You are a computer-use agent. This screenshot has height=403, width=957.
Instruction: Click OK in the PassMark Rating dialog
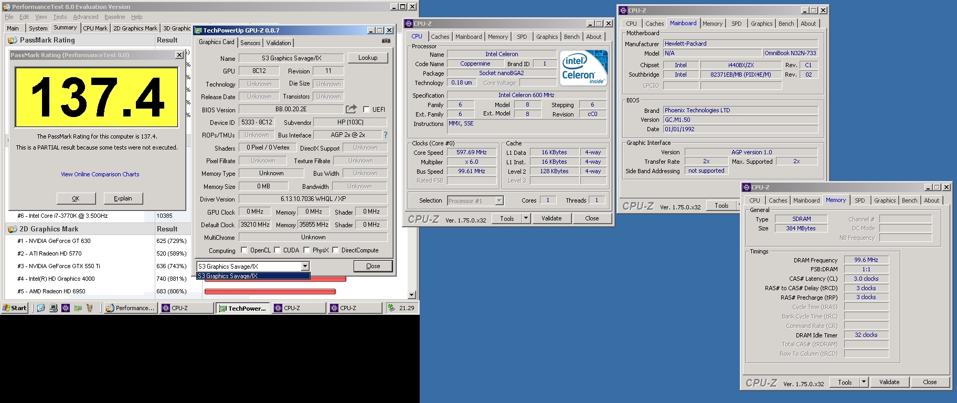tap(76, 198)
